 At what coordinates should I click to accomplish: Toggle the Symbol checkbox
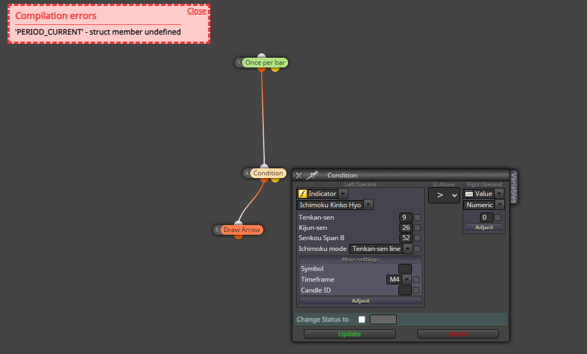416,269
